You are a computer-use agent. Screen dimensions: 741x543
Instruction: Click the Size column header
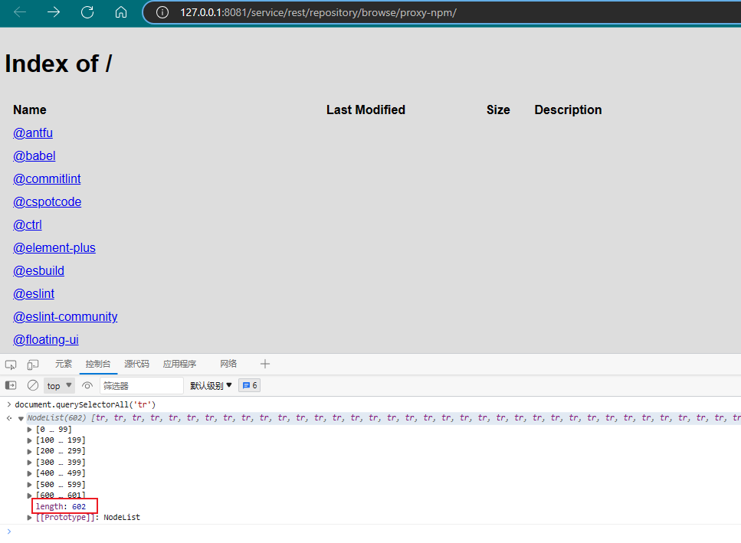pyautogui.click(x=498, y=110)
